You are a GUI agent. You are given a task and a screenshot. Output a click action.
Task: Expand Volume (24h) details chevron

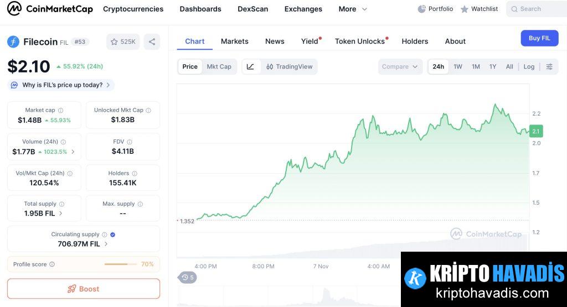(73, 152)
